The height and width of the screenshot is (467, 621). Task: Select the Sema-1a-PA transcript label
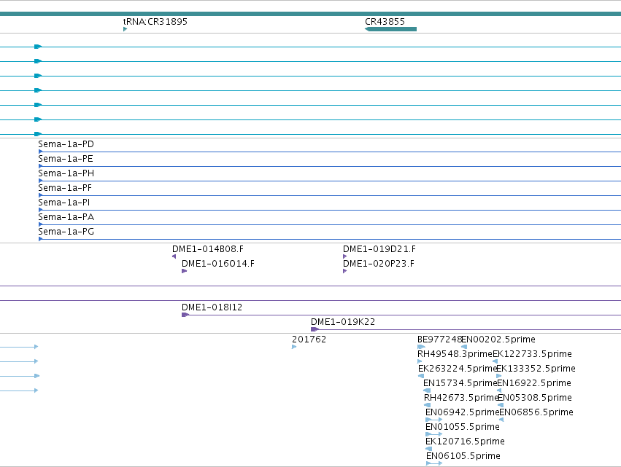(66, 218)
